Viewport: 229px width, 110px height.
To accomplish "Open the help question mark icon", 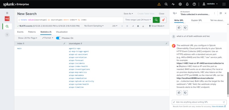I will tap(194, 4).
